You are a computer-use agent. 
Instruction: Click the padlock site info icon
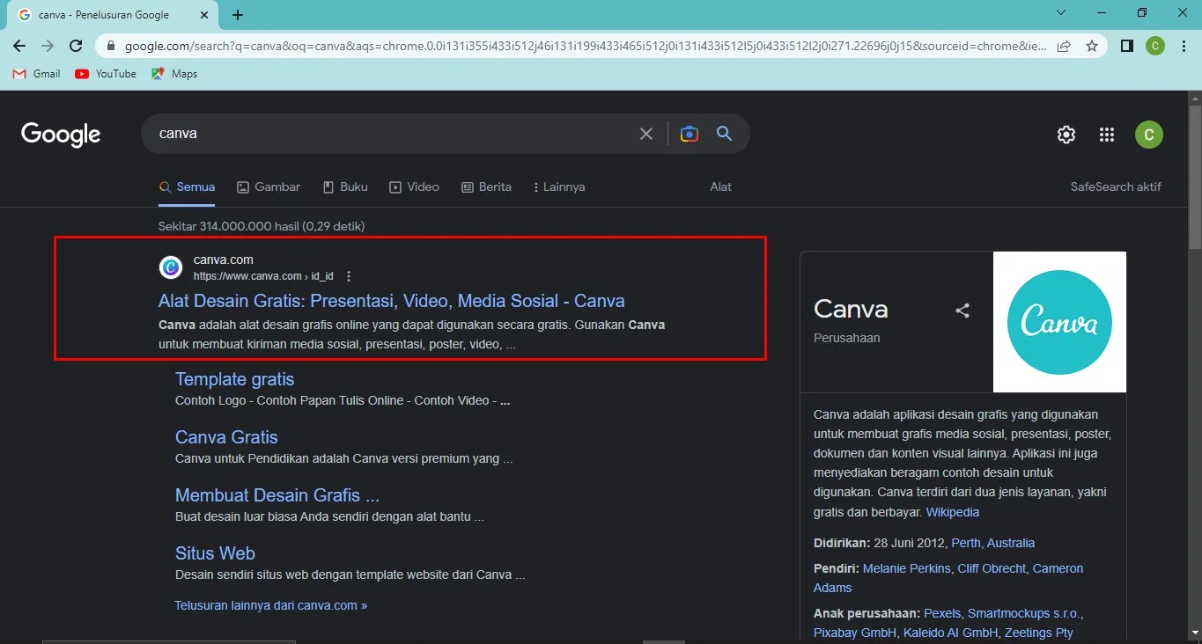(110, 46)
